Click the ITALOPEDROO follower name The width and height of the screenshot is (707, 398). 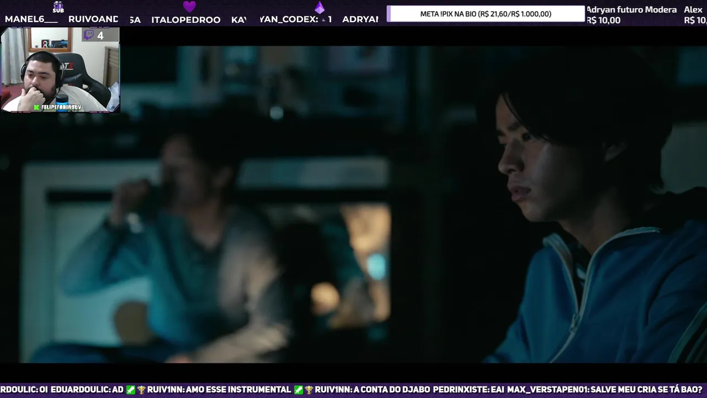coord(186,19)
